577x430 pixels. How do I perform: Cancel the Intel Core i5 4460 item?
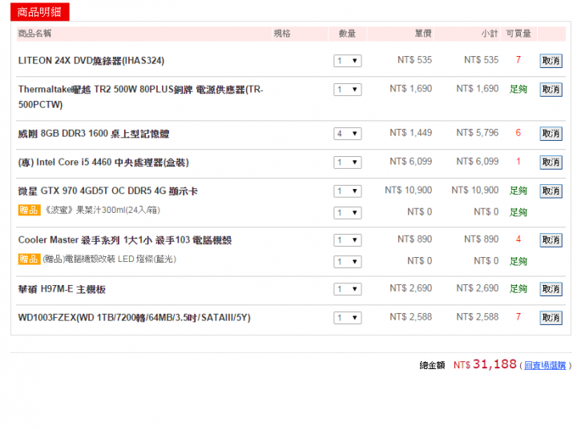click(551, 163)
